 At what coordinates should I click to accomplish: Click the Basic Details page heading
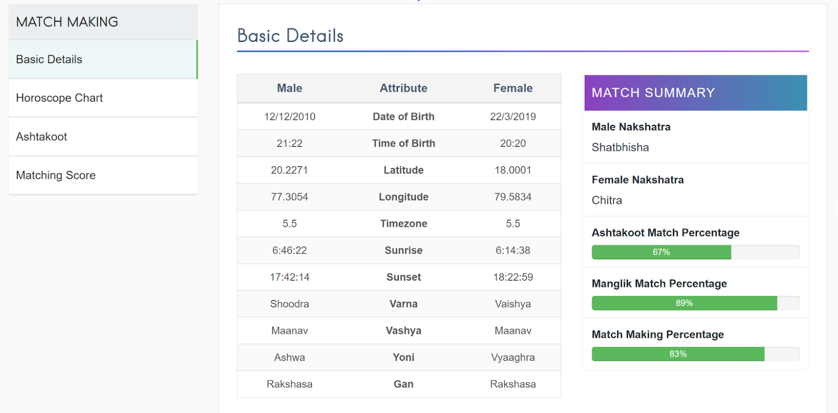[x=290, y=36]
